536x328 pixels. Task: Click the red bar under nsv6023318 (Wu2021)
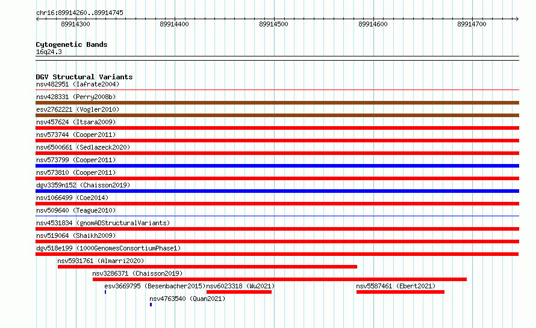239,292
